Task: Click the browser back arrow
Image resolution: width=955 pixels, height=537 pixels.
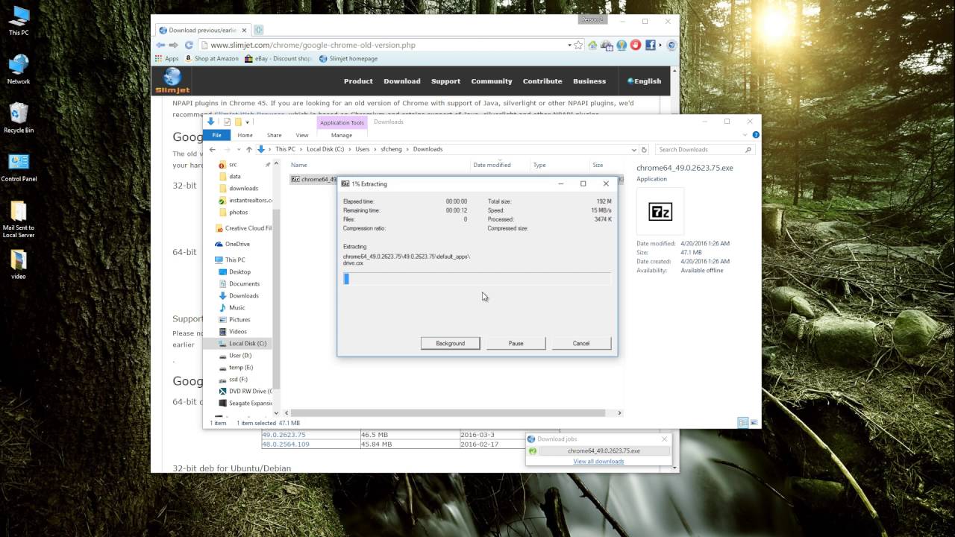Action: point(160,45)
